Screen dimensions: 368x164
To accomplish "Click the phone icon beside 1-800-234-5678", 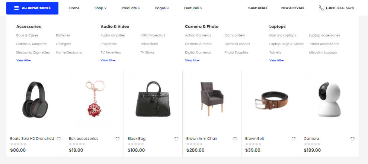I will [x=321, y=8].
